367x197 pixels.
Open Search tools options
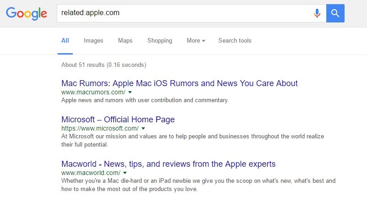pos(235,40)
